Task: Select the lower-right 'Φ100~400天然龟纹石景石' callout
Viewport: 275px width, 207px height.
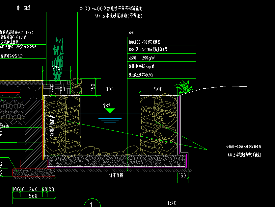Action: coord(244,147)
